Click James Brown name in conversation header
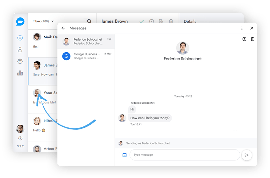This screenshot has height=178, width=270. 114,21
